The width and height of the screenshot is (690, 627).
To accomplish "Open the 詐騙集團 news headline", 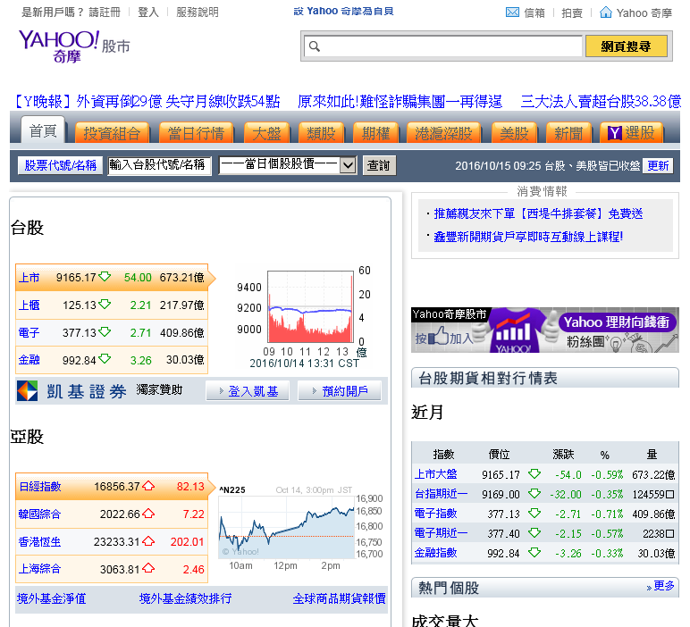I will point(400,102).
